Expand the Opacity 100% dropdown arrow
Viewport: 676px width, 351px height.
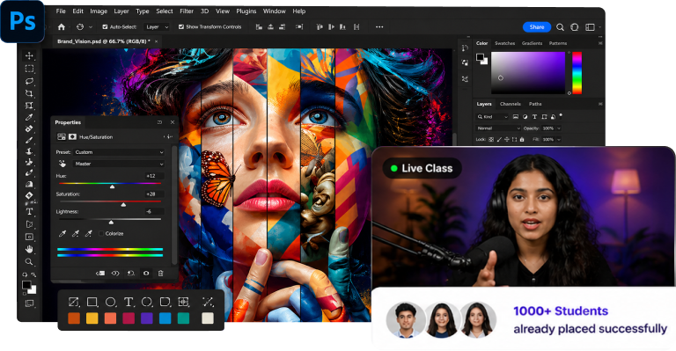pos(559,128)
